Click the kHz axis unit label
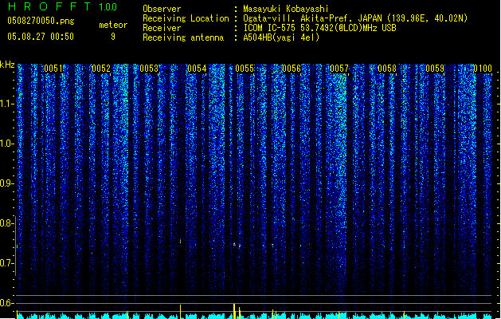The width and height of the screenshot is (501, 319). [7, 65]
